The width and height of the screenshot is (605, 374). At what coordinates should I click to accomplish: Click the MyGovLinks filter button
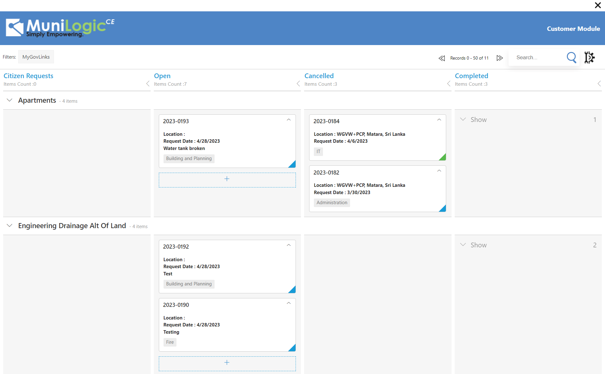point(36,57)
